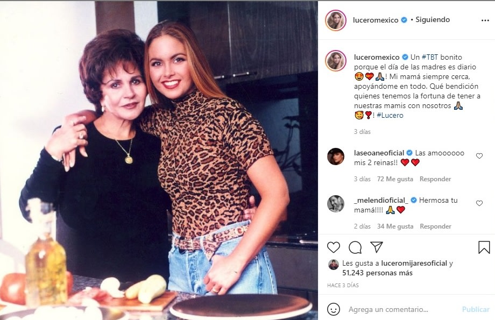The image size is (495, 320).
Task: Open _melendioficial_'s avatar
Action: pos(336,204)
